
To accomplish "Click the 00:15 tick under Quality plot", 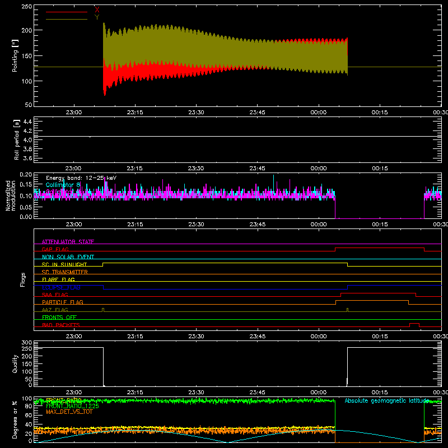I will 380,393.
